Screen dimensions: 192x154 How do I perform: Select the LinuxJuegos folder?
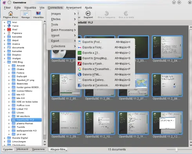(19, 141)
